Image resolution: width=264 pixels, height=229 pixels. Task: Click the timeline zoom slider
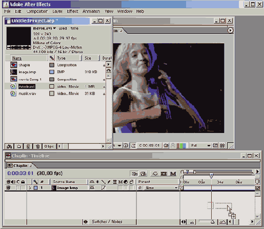coord(207,222)
